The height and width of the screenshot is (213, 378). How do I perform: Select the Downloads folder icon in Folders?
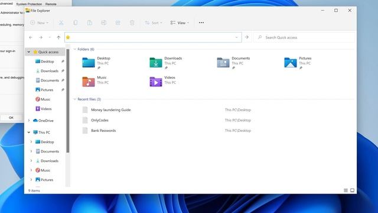tap(156, 62)
